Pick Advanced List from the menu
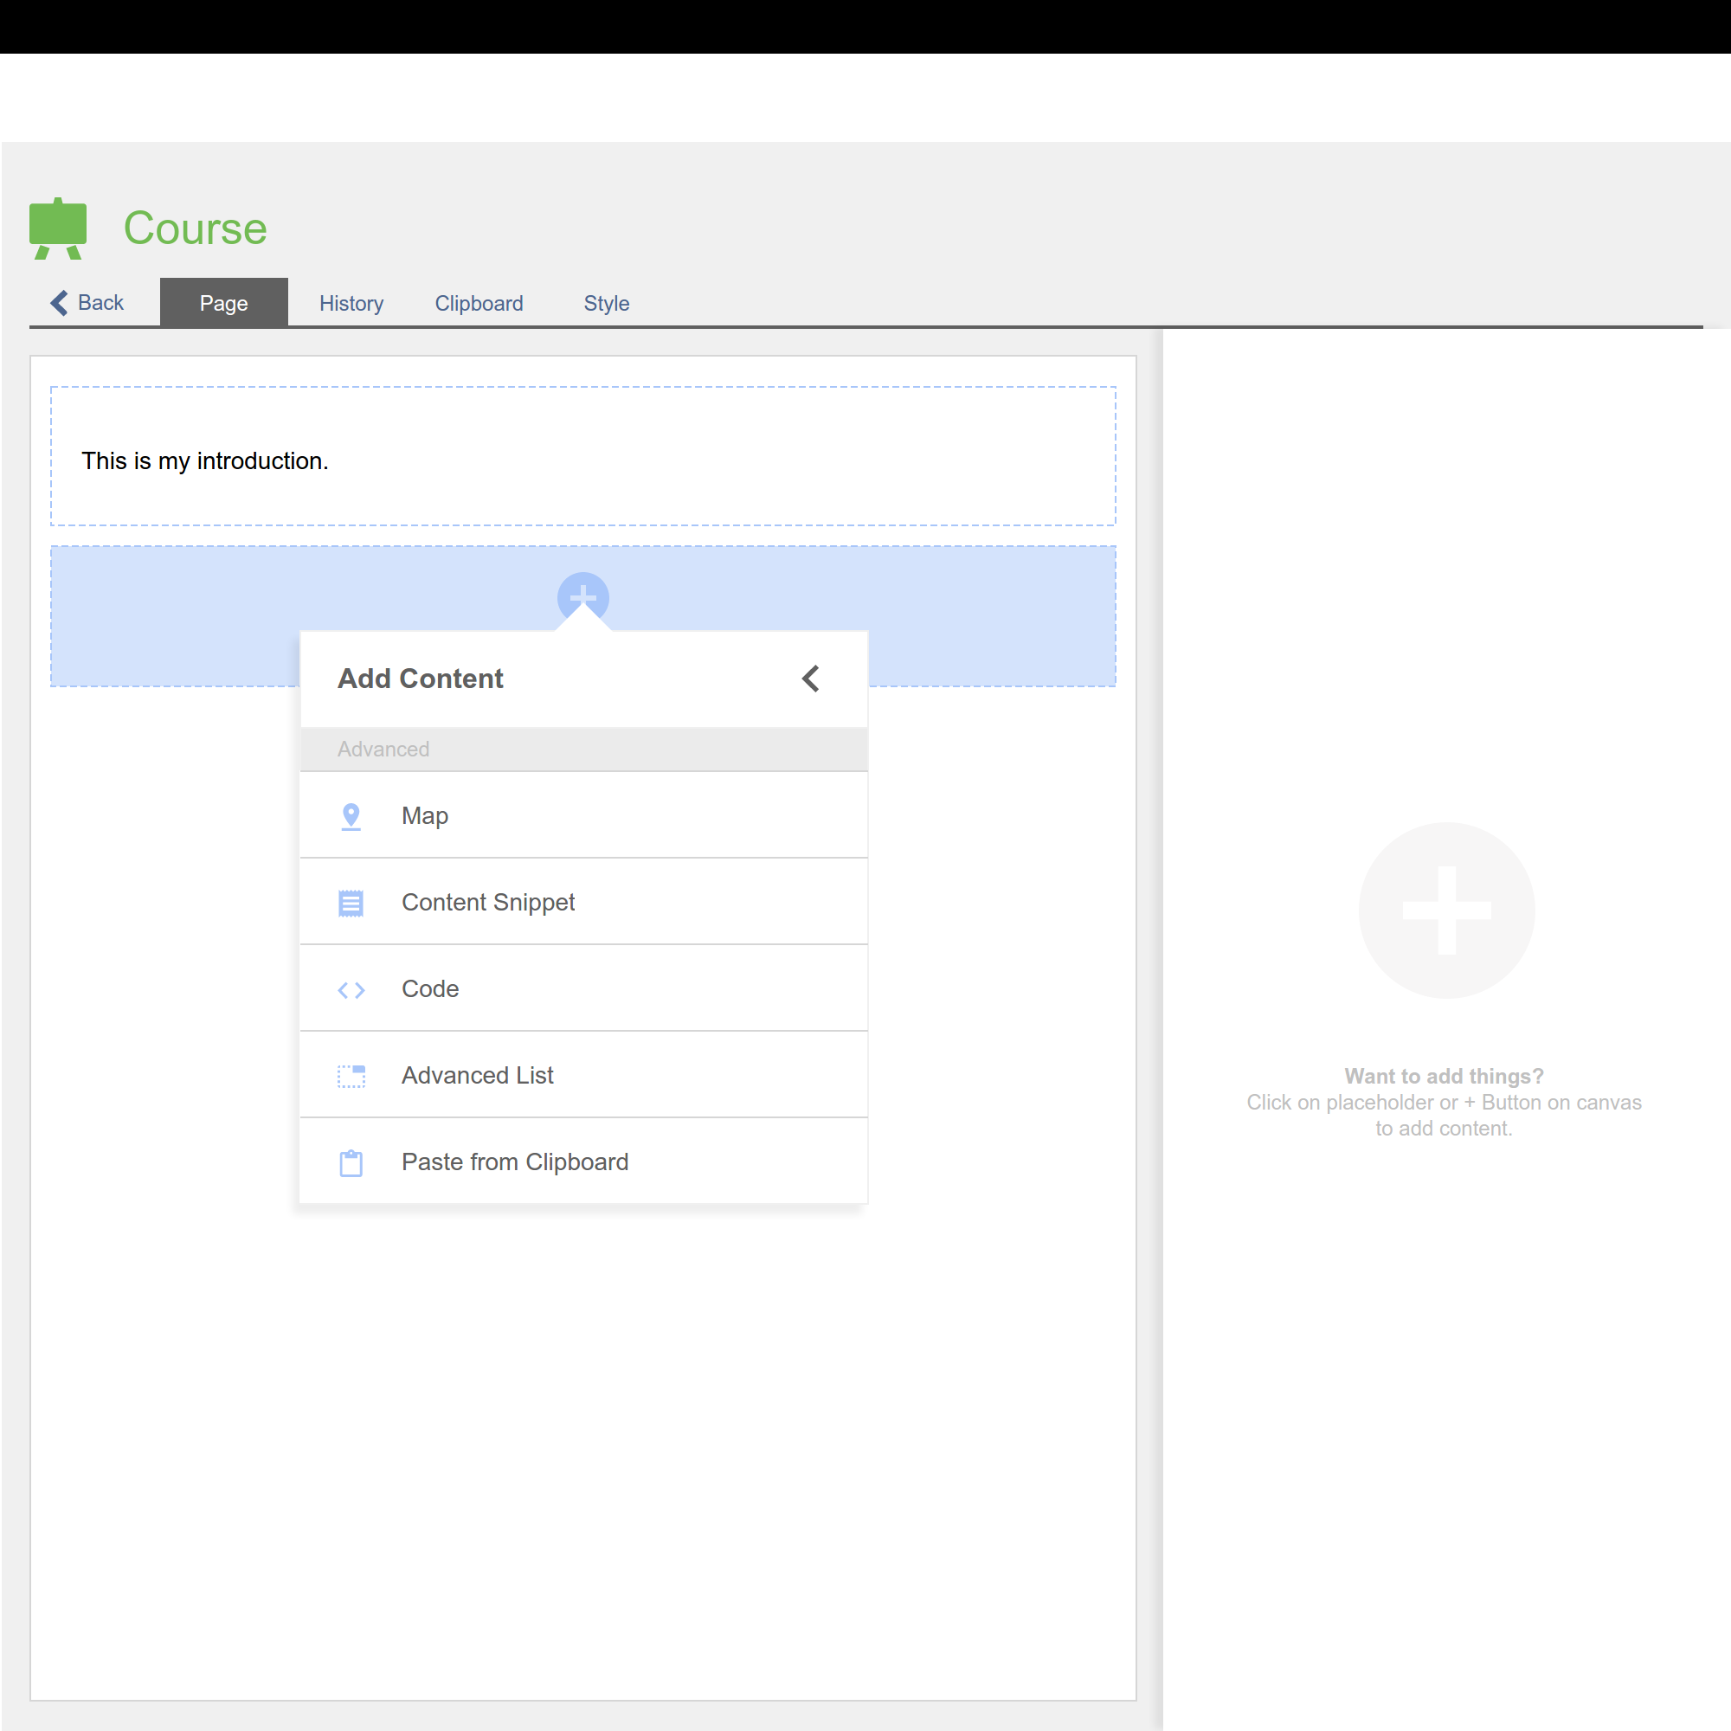This screenshot has width=1731, height=1731. tap(478, 1075)
